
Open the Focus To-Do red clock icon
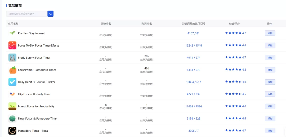12,45
